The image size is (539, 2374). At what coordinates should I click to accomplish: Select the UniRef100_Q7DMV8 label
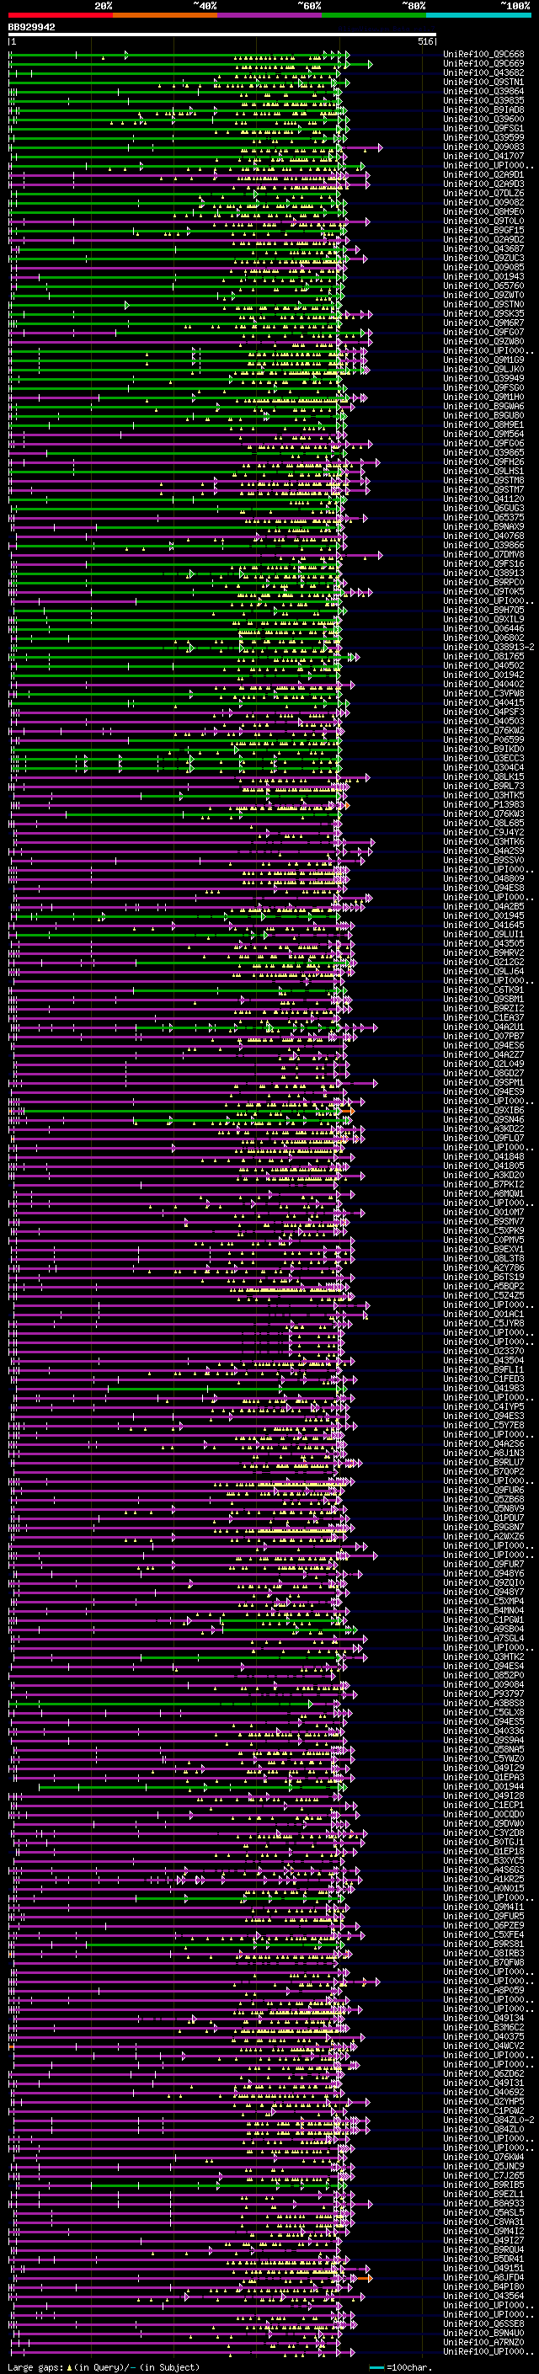click(x=483, y=555)
